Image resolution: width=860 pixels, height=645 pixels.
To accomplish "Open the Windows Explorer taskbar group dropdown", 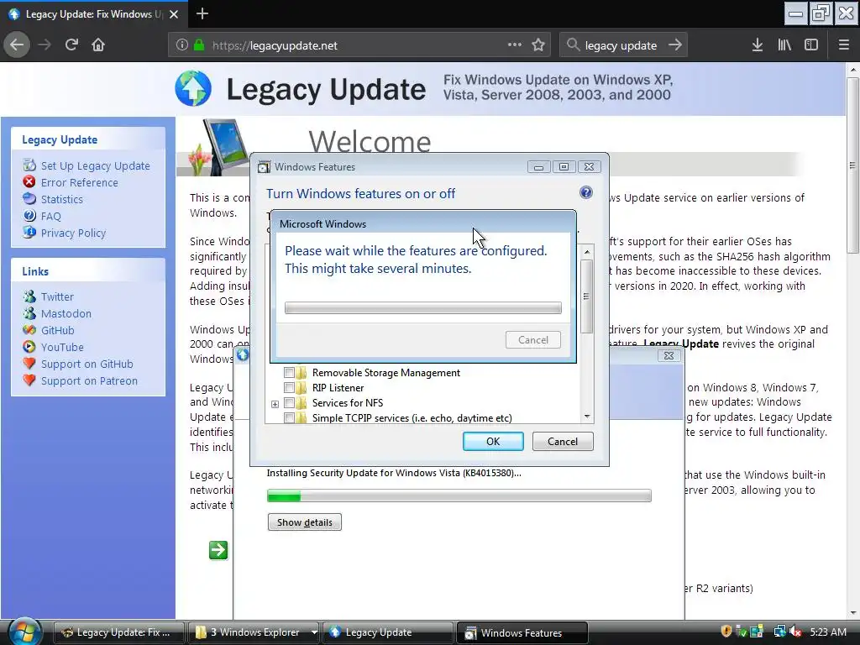I will [x=314, y=632].
